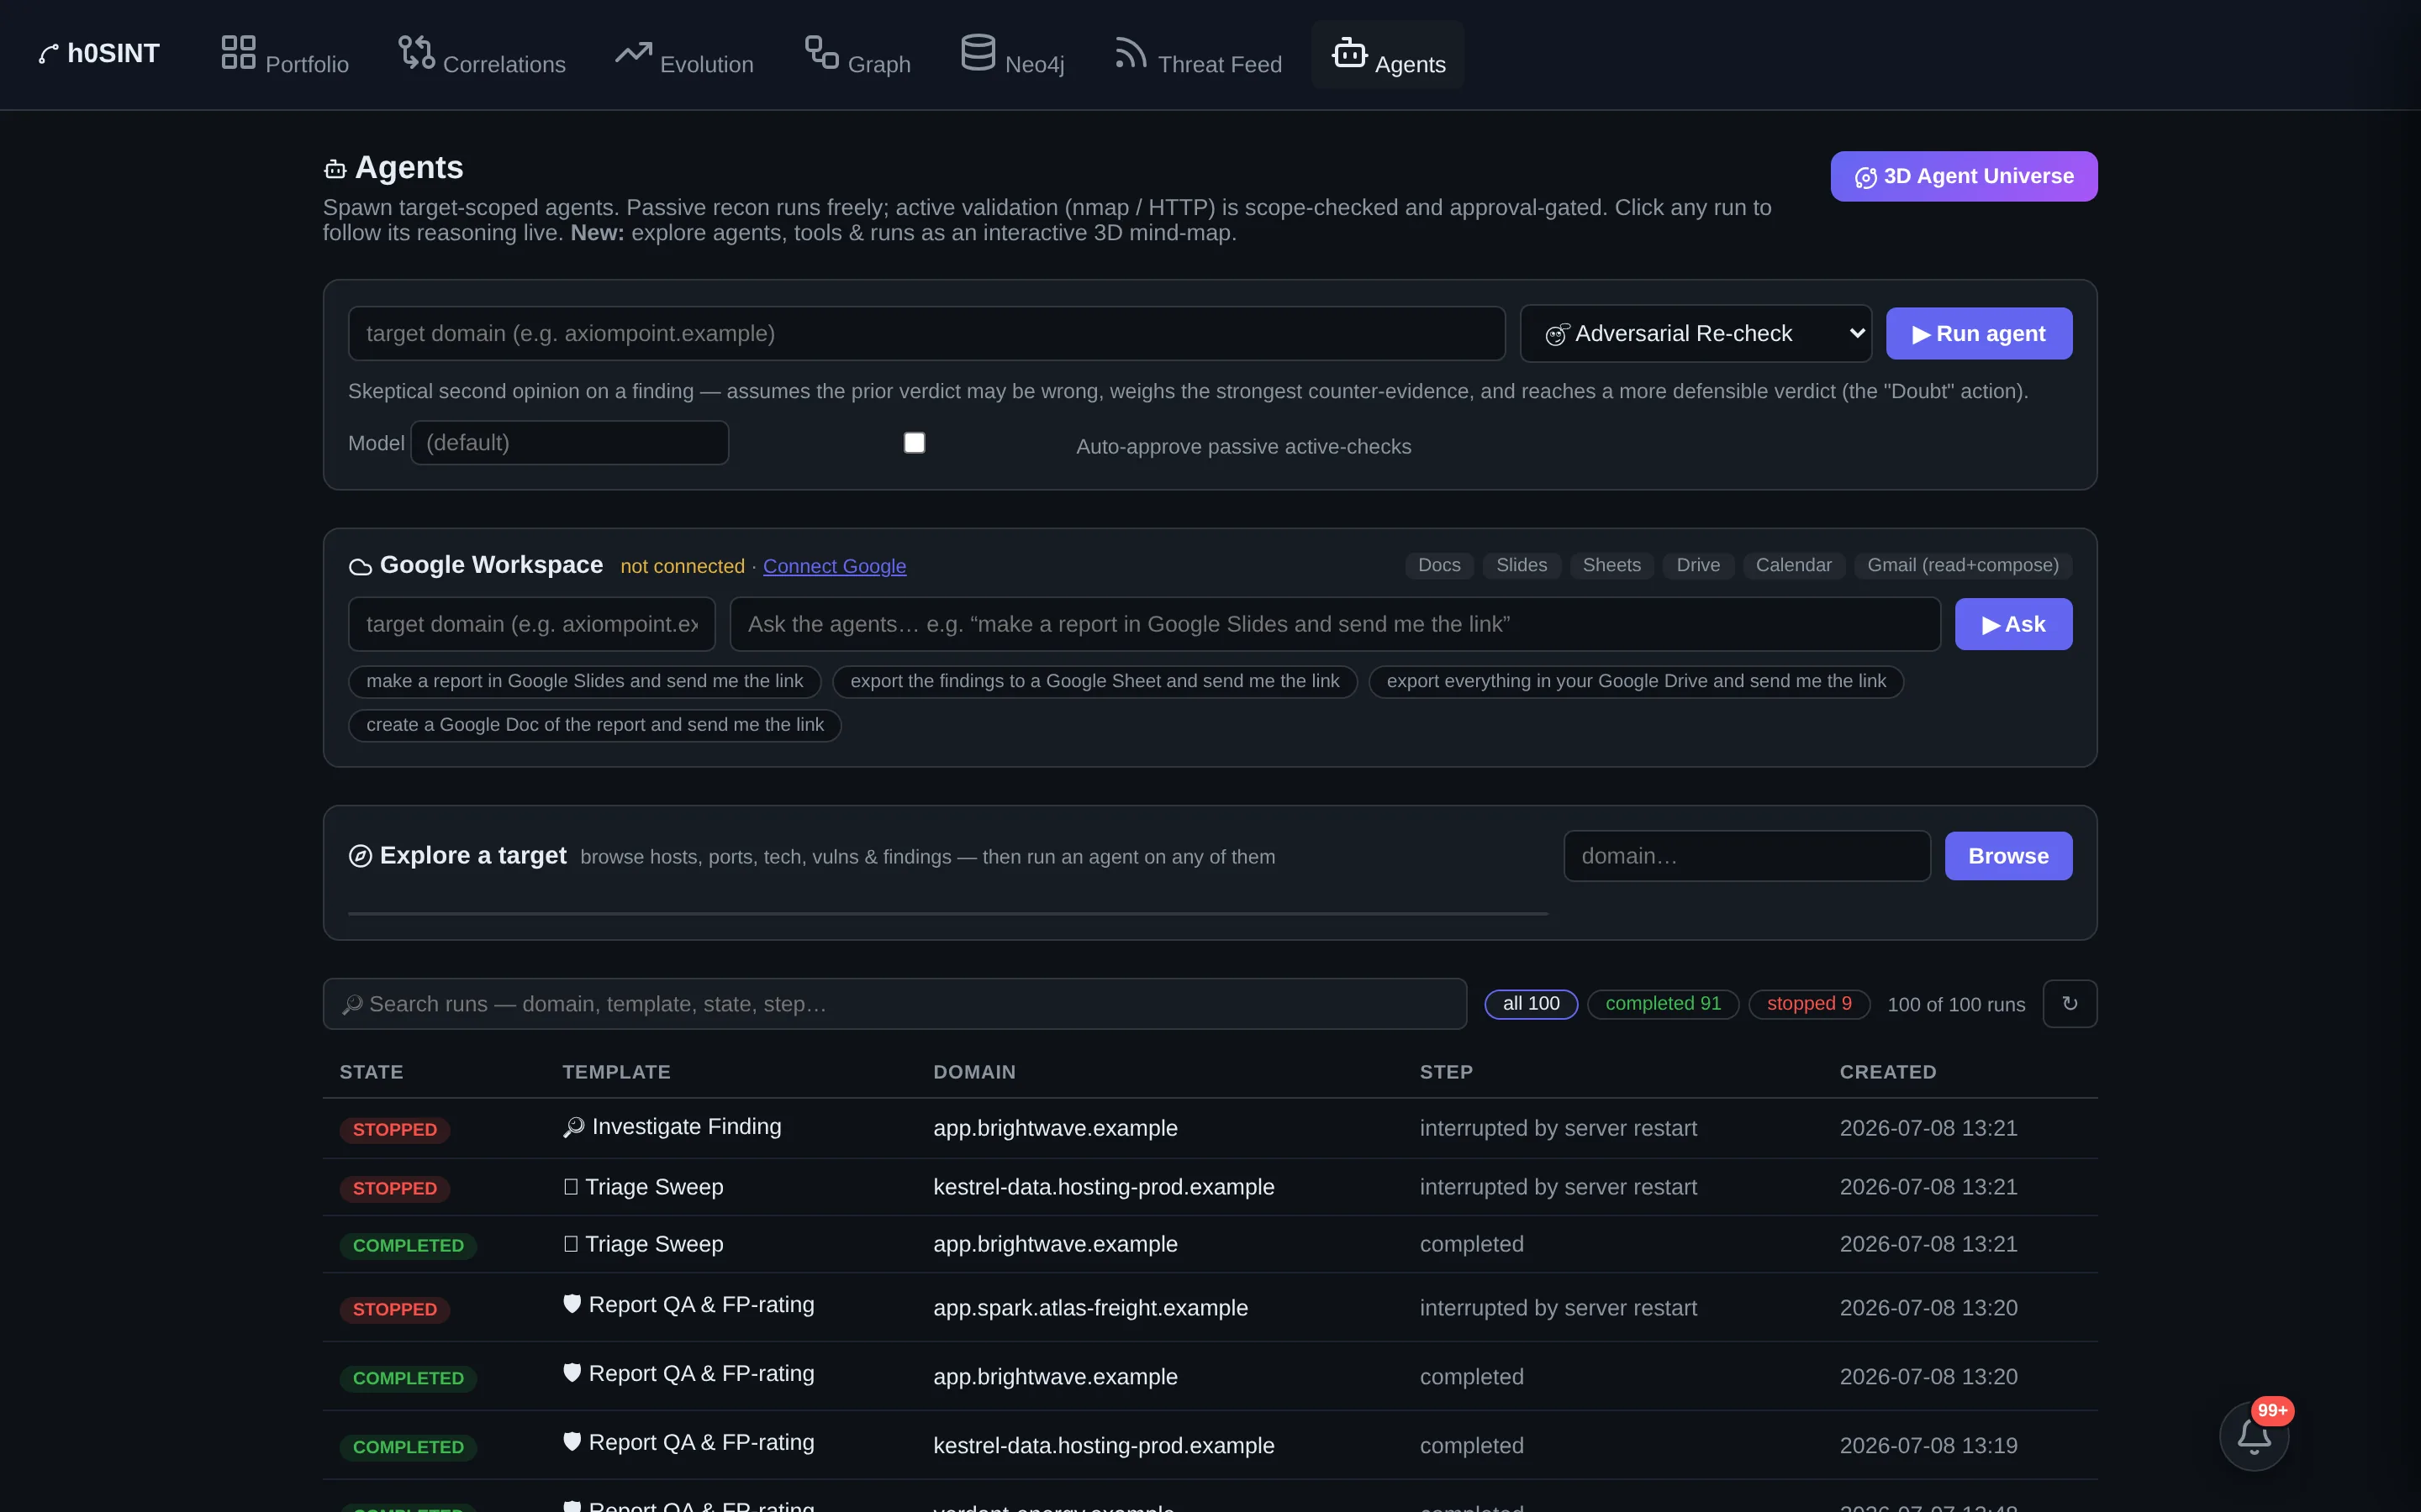
Task: Filter runs by completed 91
Action: [x=1664, y=1004]
